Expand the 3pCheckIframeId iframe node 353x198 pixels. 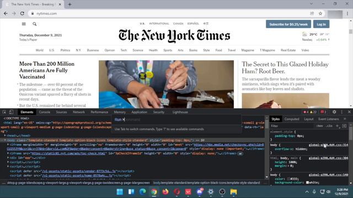tap(8, 153)
